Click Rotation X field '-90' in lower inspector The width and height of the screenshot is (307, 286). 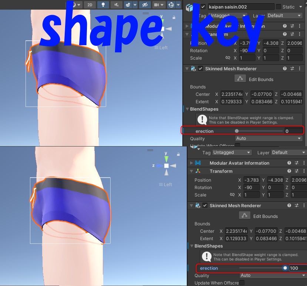click(x=252, y=188)
